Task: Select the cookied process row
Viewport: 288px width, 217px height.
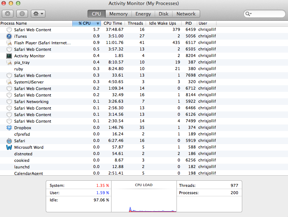Action: pyautogui.click(x=144, y=160)
